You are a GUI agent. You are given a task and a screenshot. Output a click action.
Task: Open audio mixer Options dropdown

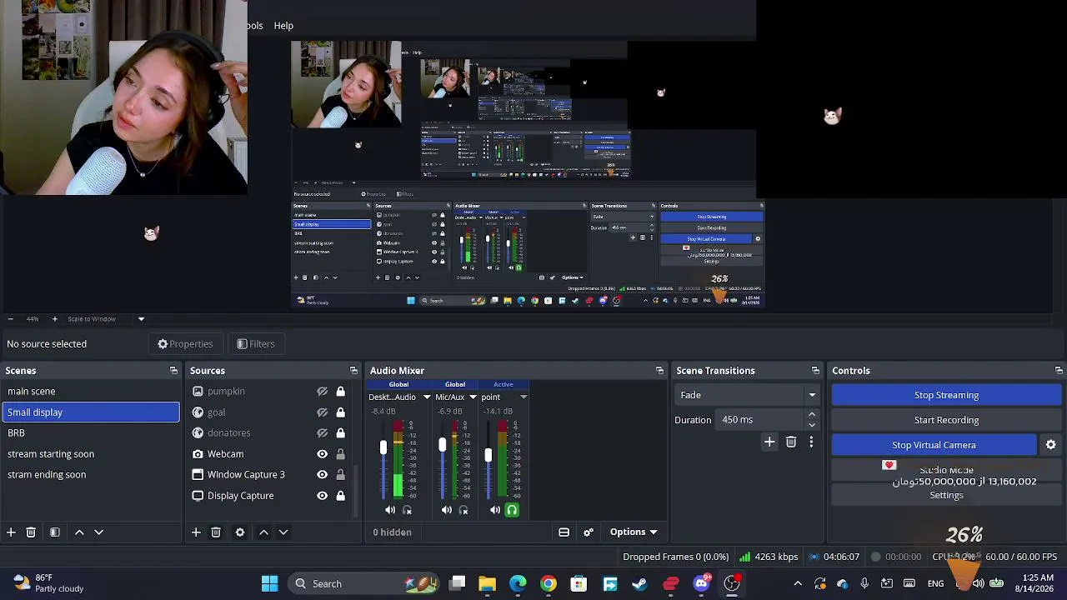[x=633, y=532]
